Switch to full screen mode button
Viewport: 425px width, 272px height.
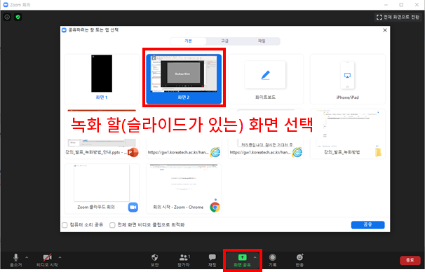[x=398, y=17]
